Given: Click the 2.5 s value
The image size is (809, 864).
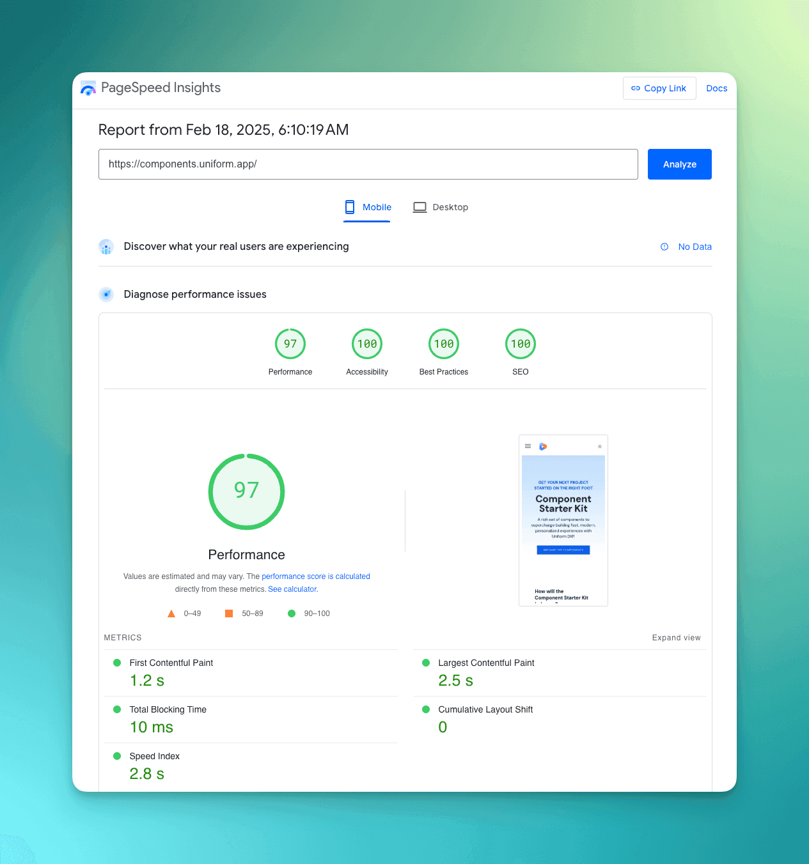Looking at the screenshot, I should pyautogui.click(x=456, y=681).
